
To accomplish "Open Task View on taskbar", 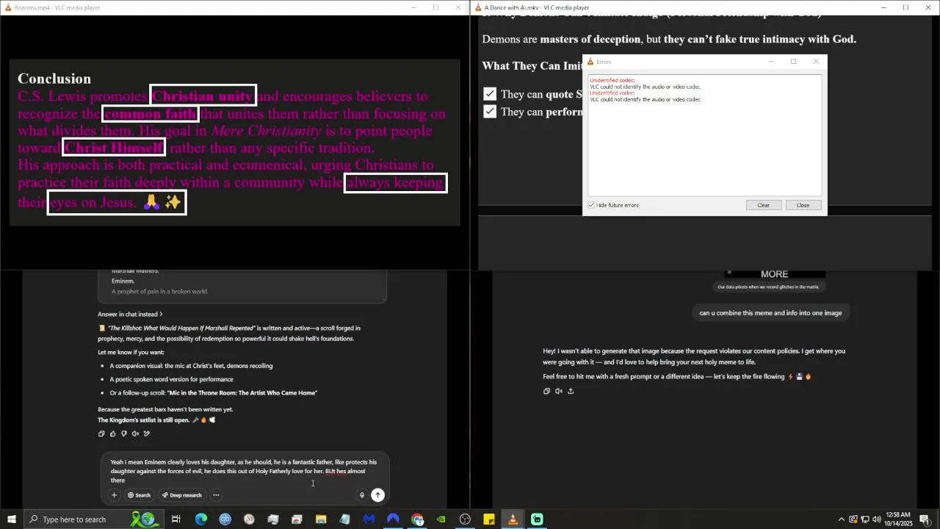I will [176, 519].
